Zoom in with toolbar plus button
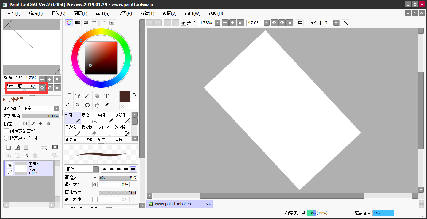This screenshot has width=427, height=219. [233, 23]
